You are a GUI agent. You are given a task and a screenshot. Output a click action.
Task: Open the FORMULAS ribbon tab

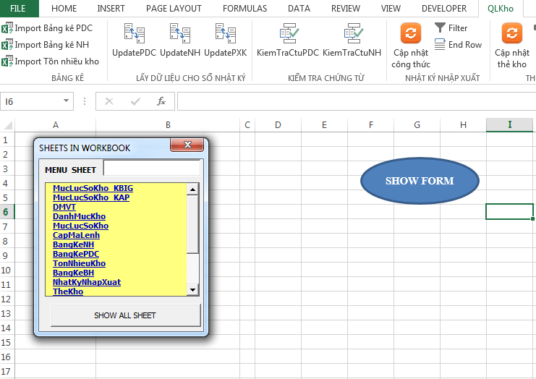[244, 9]
